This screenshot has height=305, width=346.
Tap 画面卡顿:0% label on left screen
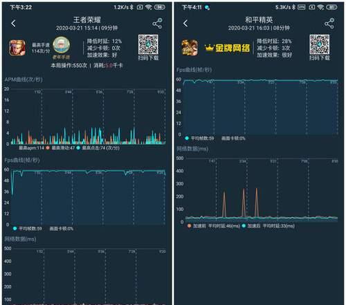pos(62,228)
